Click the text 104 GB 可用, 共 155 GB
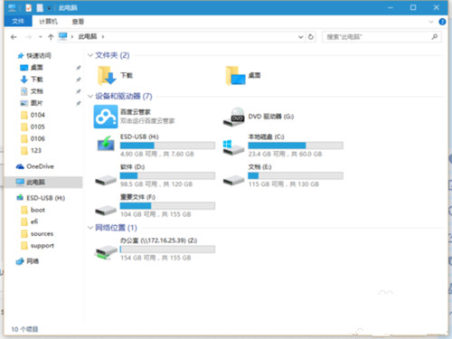 [x=155, y=214]
